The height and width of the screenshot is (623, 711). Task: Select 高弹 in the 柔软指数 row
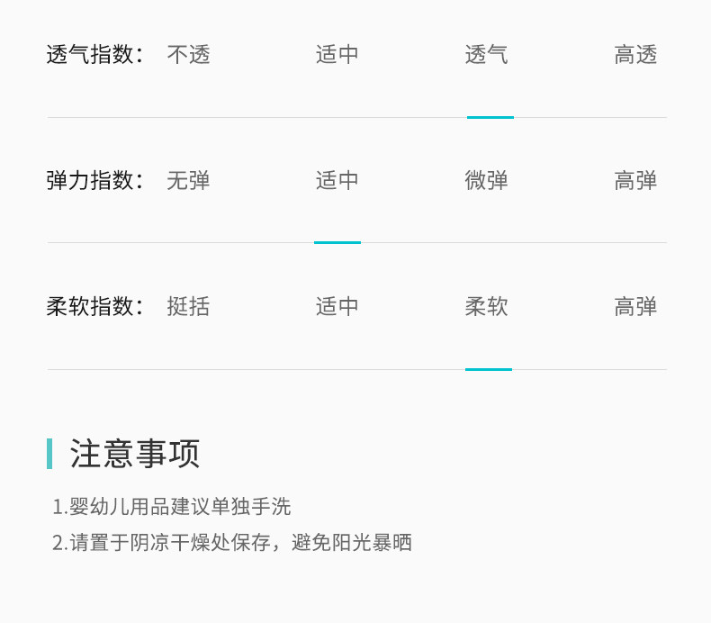click(x=636, y=307)
